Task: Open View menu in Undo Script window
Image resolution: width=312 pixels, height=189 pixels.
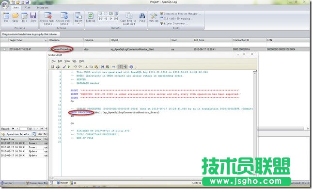Action: coord(67,61)
